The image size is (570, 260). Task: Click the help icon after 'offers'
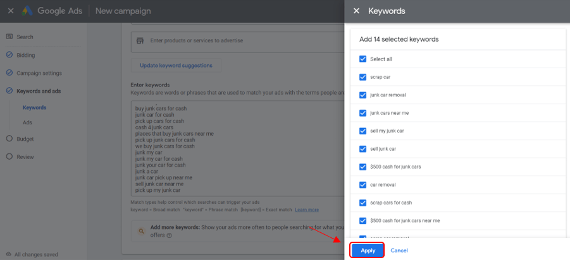click(170, 235)
